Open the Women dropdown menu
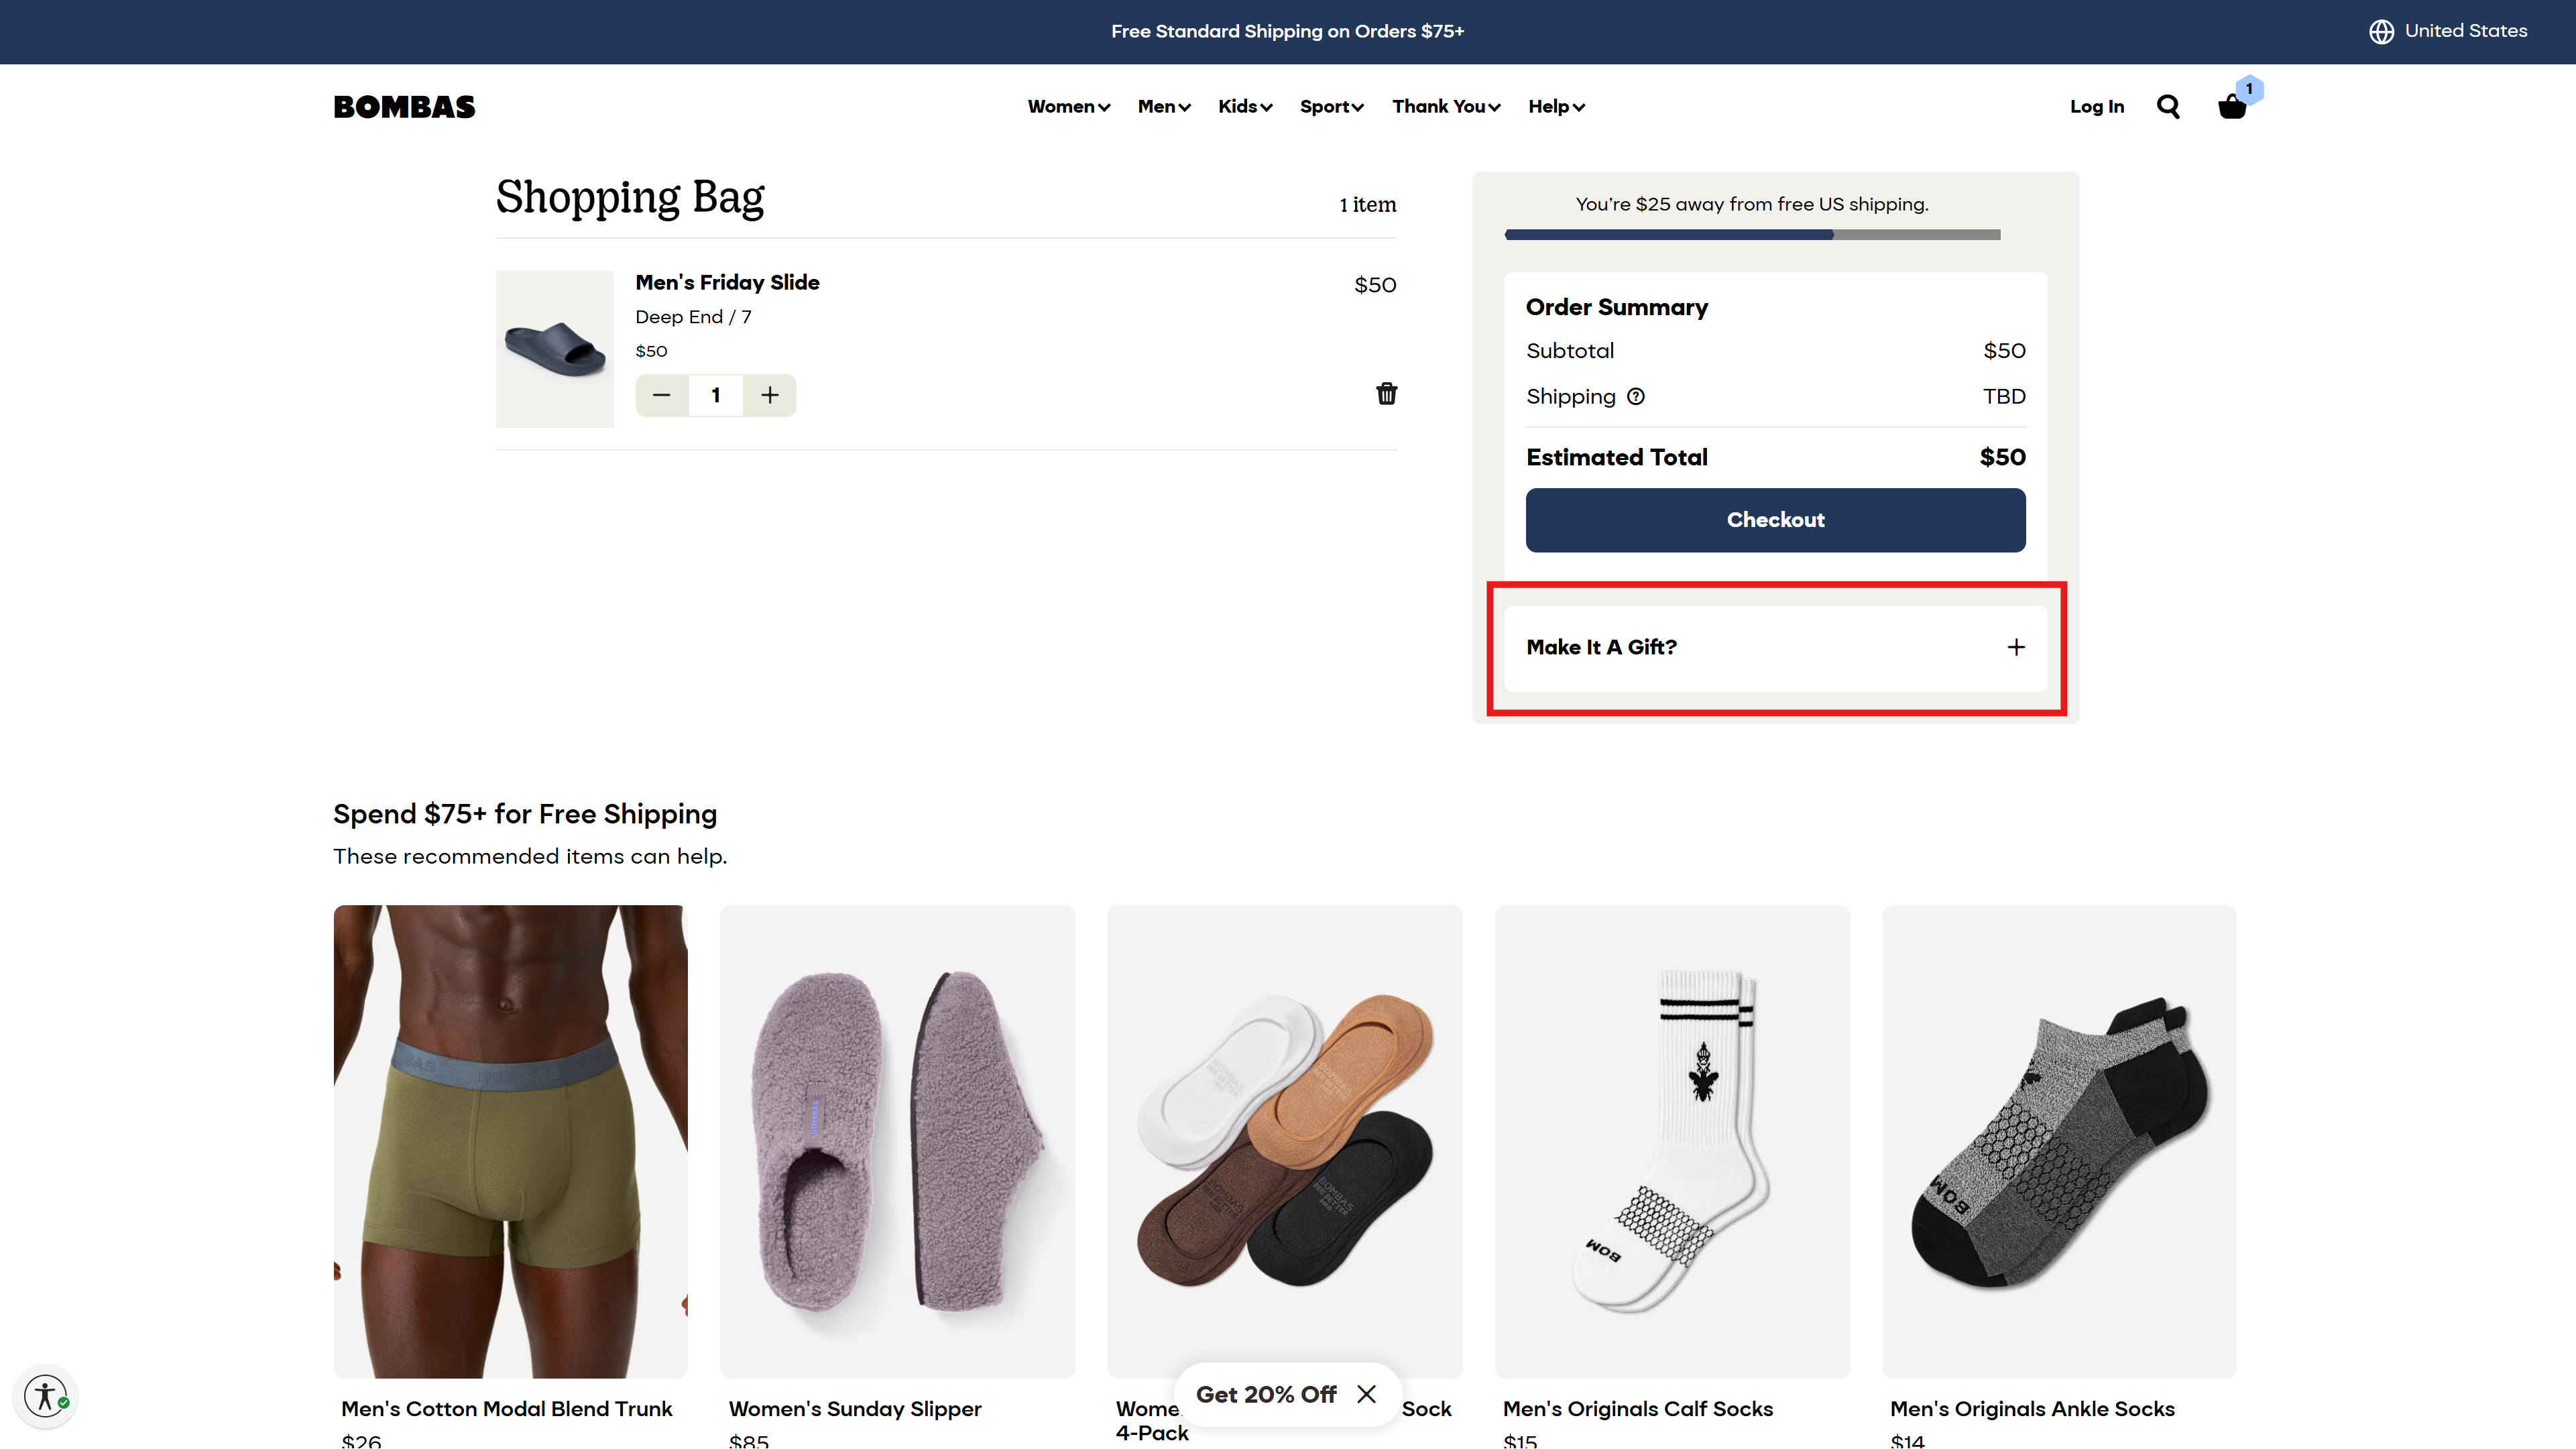This screenshot has width=2576, height=1449. pos(1067,106)
